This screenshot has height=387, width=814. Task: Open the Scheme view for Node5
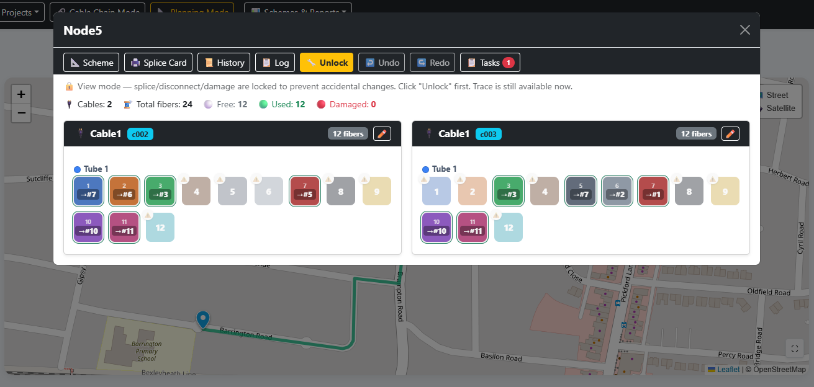click(x=91, y=63)
